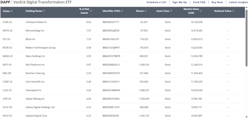Select the CIFR US ticker cell
Image resolution: width=249 pixels, height=120 pixels.
(7, 99)
